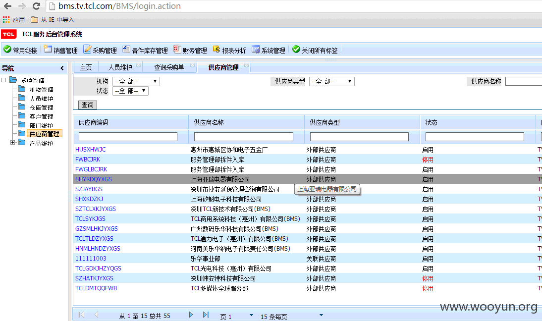
Task: Open the 从 IE 中导入 bookmark folder
Action: click(53, 20)
